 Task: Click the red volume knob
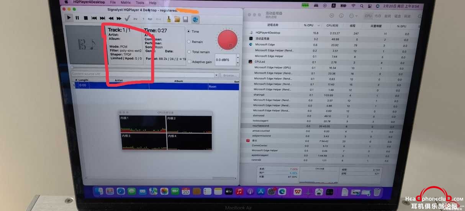(x=228, y=39)
